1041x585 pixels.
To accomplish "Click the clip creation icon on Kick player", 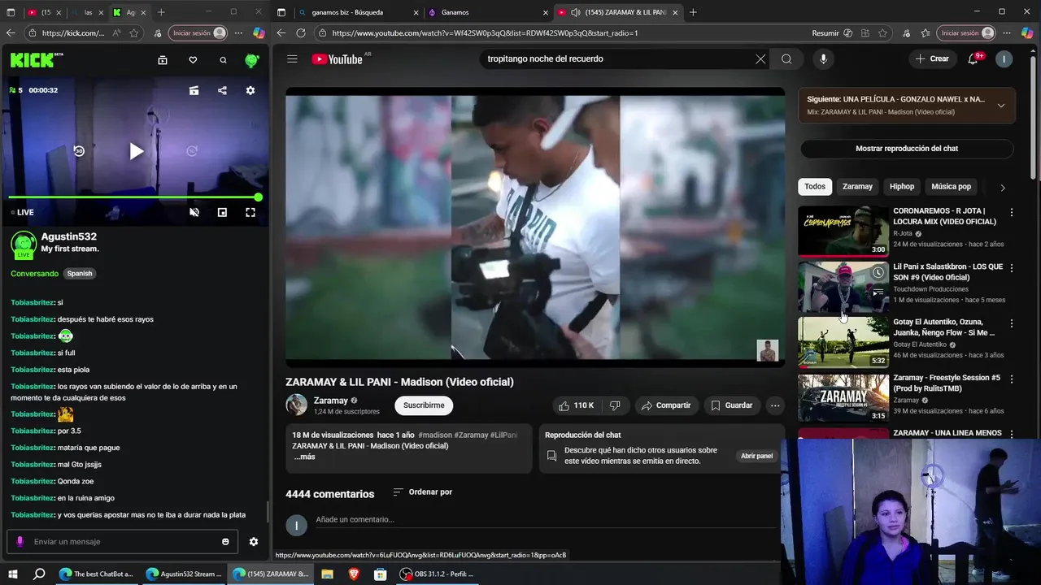I will pyautogui.click(x=194, y=90).
